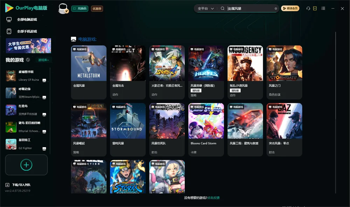Screen dimensions: 350x207
Task: Refresh the 我的游戏 list
Action: click(x=28, y=60)
